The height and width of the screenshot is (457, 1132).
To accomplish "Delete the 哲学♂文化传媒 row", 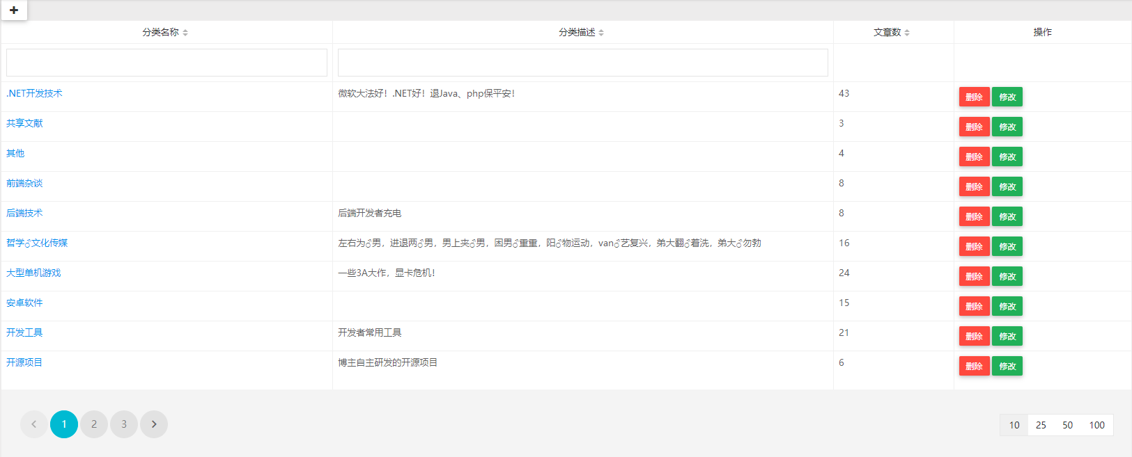I will (974, 247).
